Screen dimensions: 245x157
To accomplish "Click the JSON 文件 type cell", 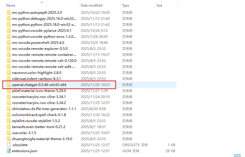I will (x=131, y=151).
